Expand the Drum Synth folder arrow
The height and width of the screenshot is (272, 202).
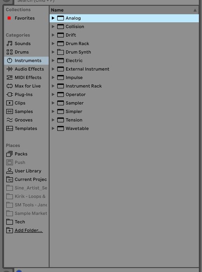[53, 52]
